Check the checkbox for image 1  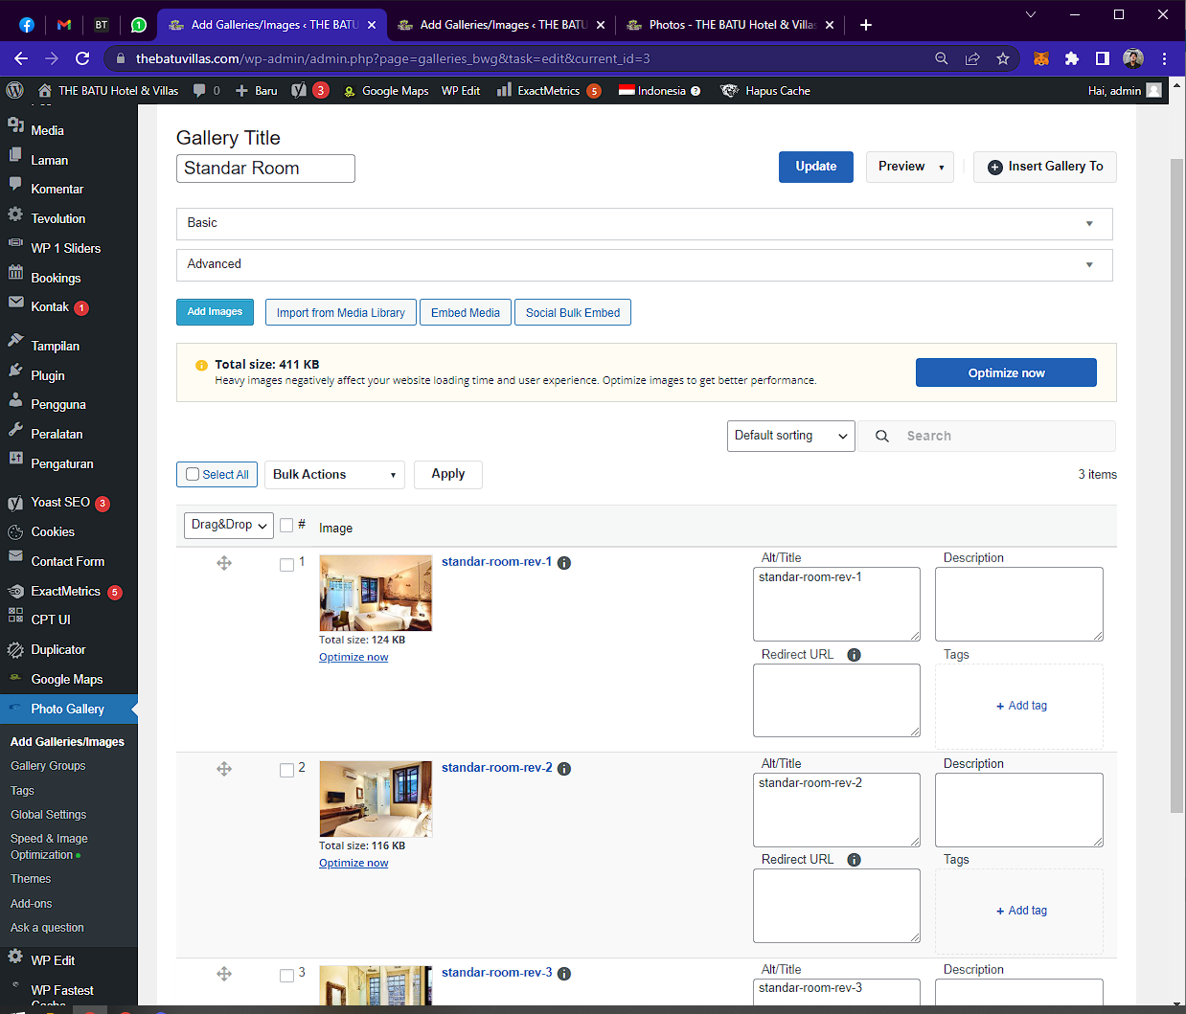[286, 565]
